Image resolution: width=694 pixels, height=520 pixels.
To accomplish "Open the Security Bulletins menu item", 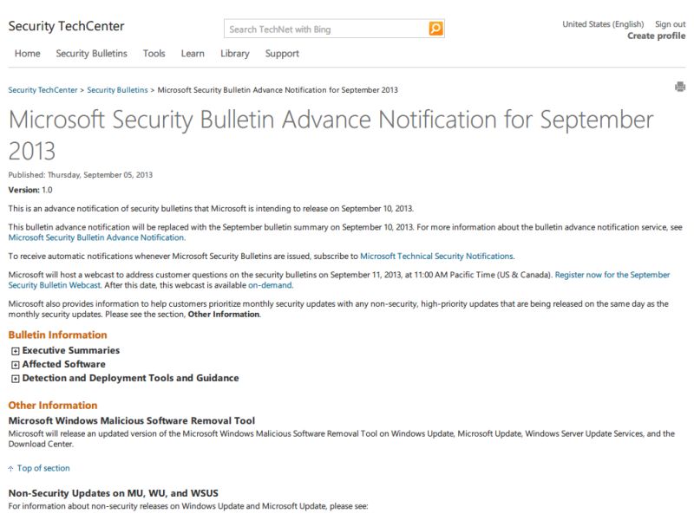I will tap(92, 54).
